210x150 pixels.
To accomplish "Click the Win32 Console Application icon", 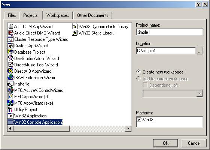I will pyautogui.click(x=10, y=122).
